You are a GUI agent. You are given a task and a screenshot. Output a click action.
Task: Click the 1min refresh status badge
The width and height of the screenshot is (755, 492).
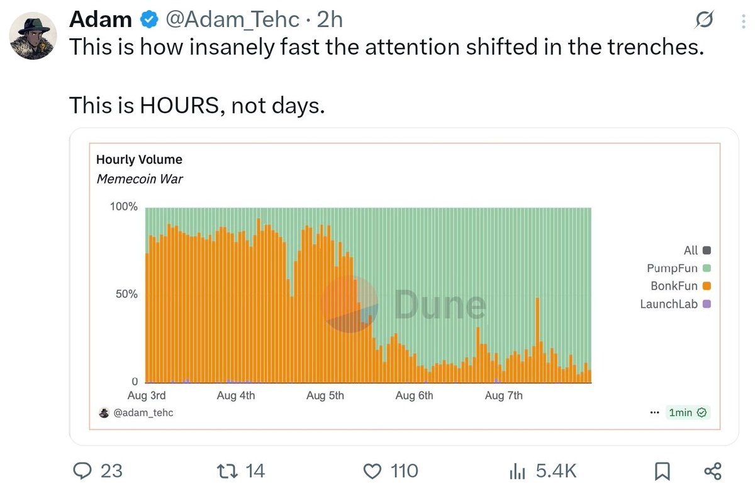(689, 413)
